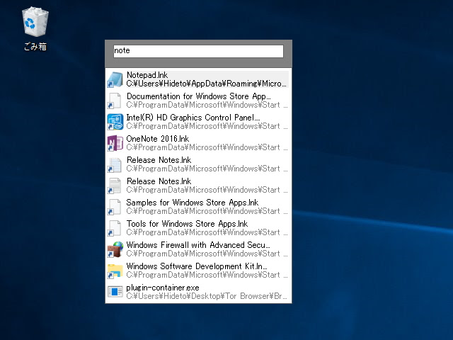Click the icon of the second Release Notes.lnk
This screenshot has height=340, width=453.
click(x=115, y=186)
